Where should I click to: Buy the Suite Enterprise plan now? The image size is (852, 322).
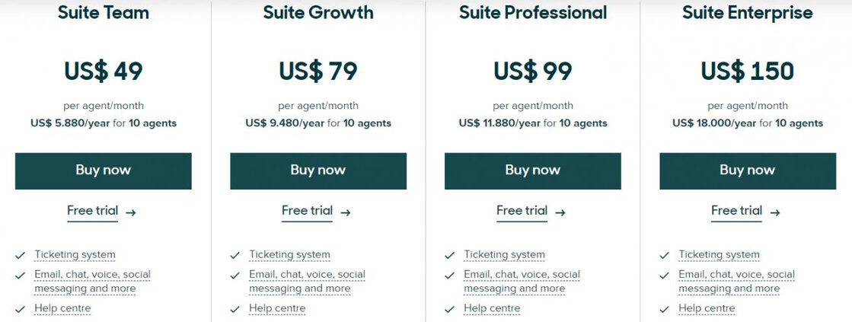(747, 171)
